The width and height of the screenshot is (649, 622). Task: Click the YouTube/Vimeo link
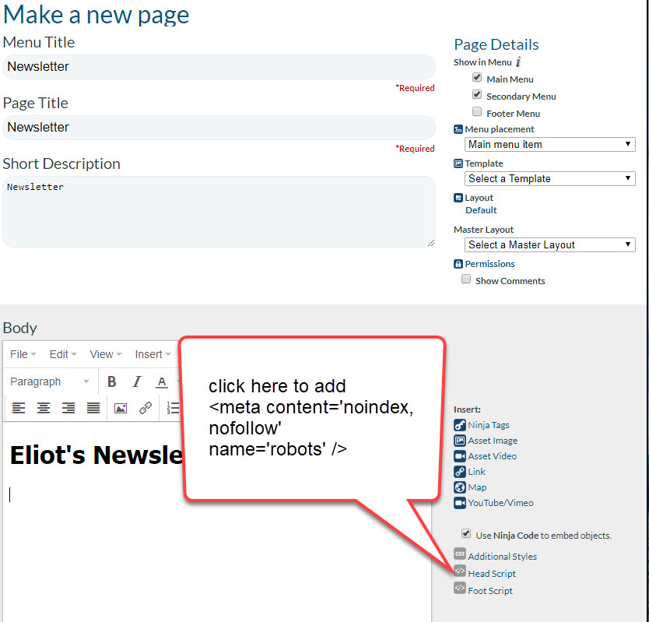coord(501,503)
